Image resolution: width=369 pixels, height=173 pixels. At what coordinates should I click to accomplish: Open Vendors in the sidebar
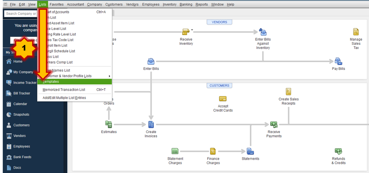tap(20, 136)
